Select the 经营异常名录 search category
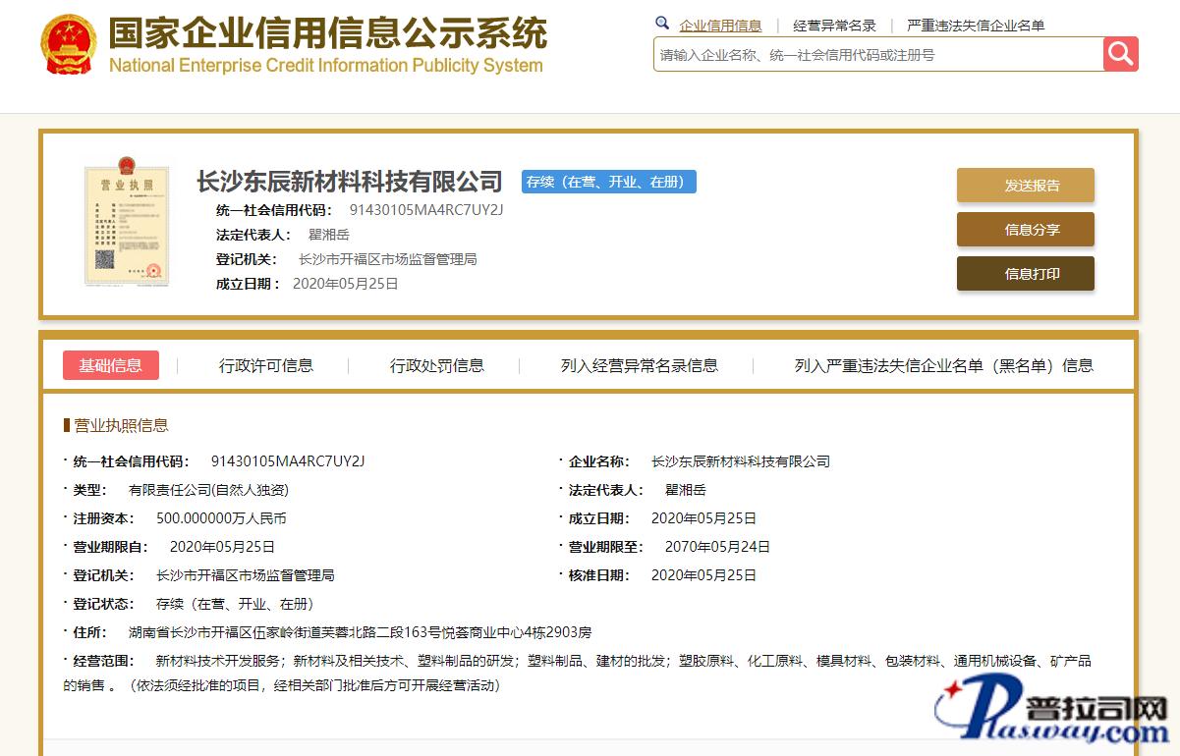Screen dimensions: 1180x756 tap(834, 26)
